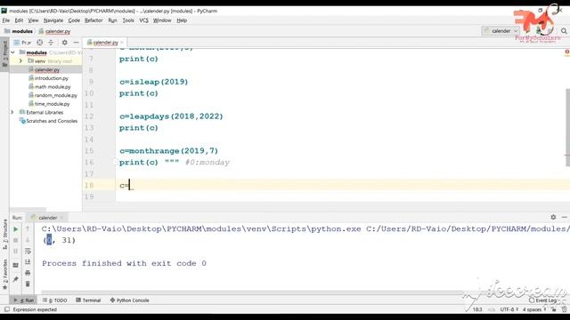Open the UTF-8 encoding selector
Image resolution: width=570 pixels, height=320 pixels.
pos(509,309)
